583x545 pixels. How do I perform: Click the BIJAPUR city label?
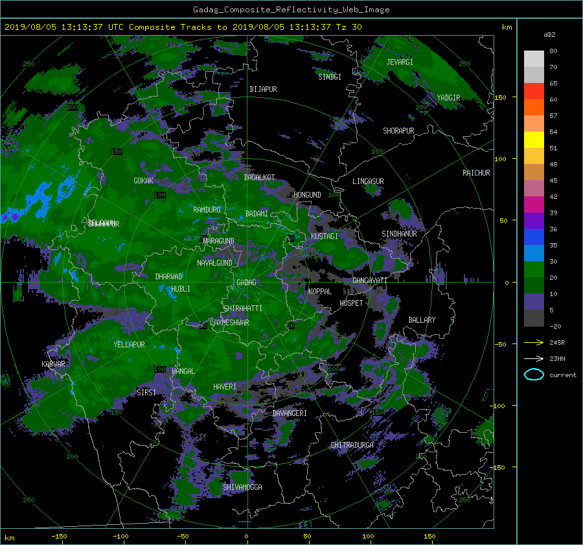(263, 89)
